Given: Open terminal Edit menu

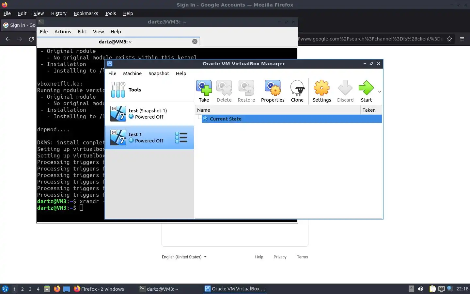Looking at the screenshot, I should pyautogui.click(x=82, y=32).
